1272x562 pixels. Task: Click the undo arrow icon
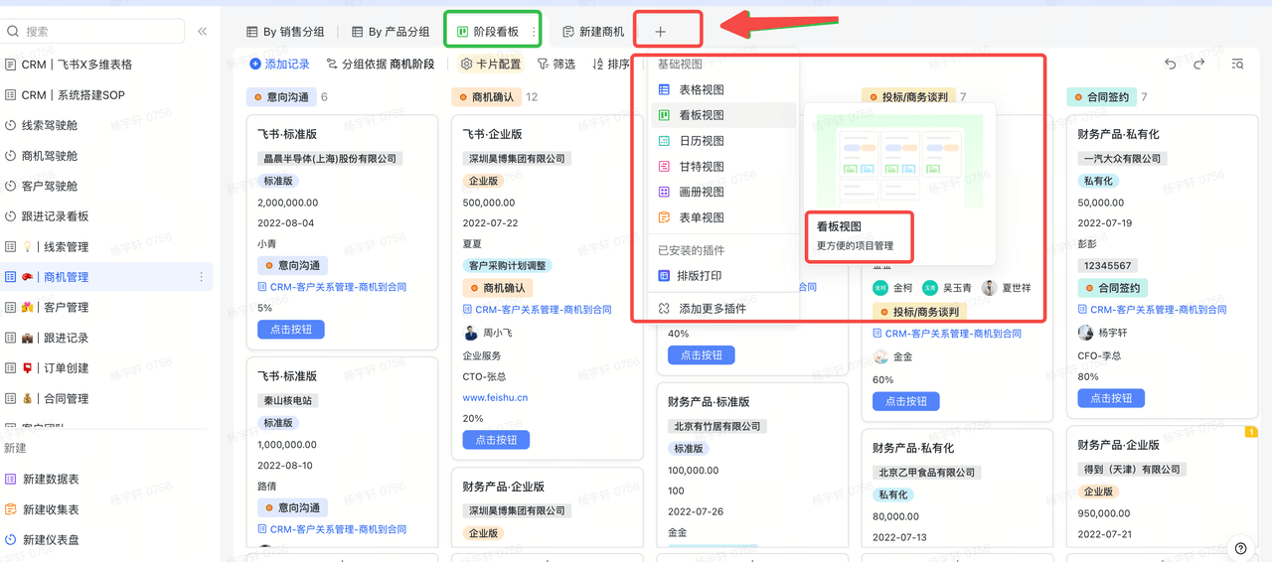click(x=1170, y=65)
